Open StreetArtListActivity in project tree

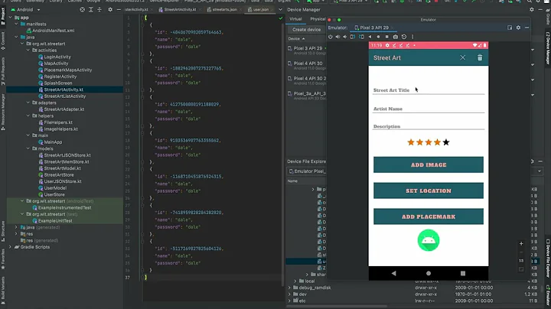click(x=64, y=96)
